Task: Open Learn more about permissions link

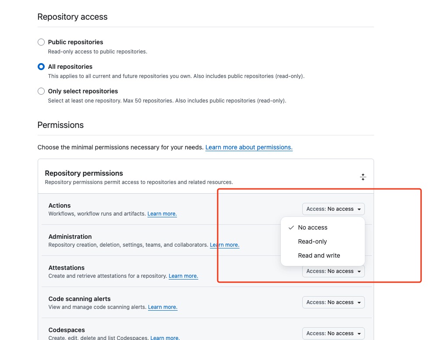Action: click(249, 147)
